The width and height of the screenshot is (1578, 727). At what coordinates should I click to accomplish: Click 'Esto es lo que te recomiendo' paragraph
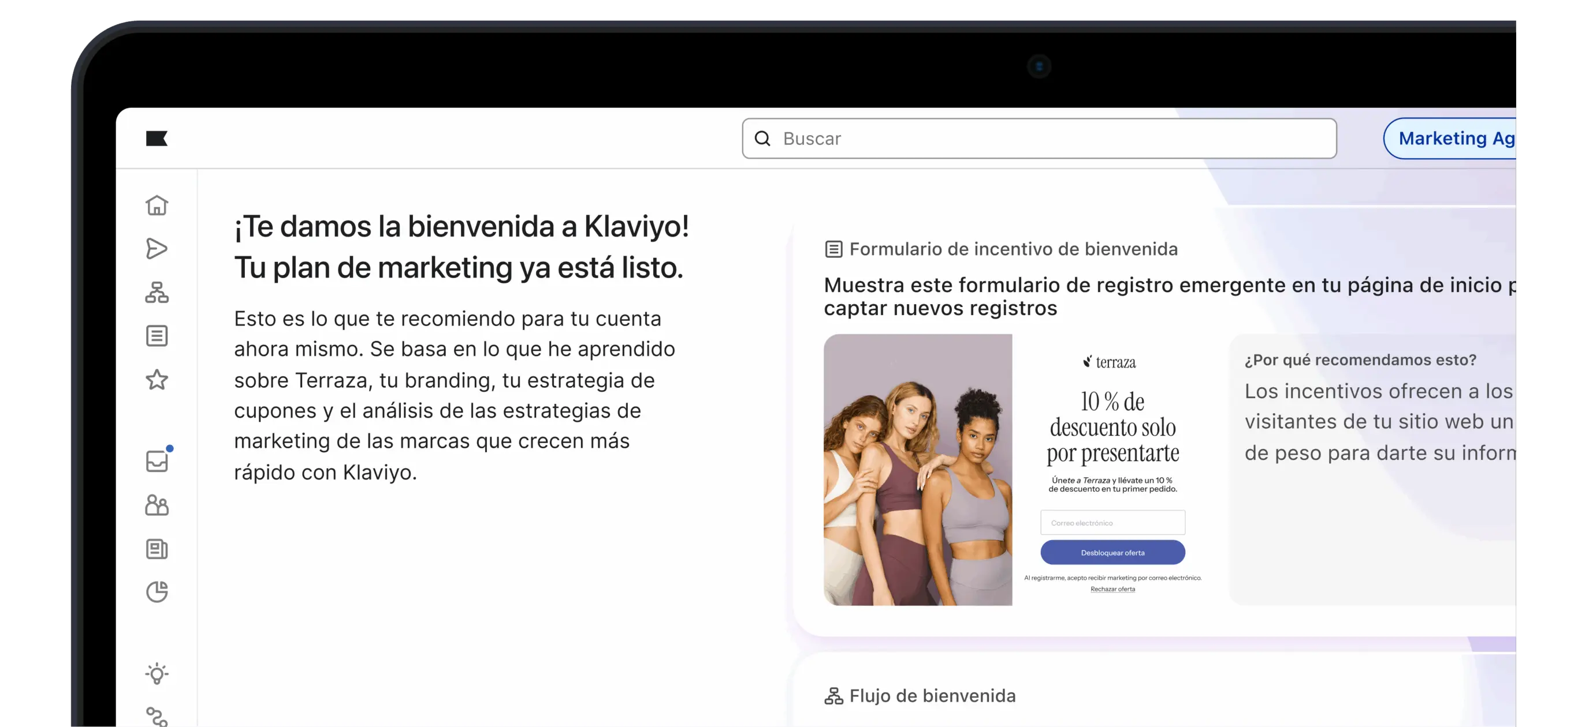(x=454, y=395)
